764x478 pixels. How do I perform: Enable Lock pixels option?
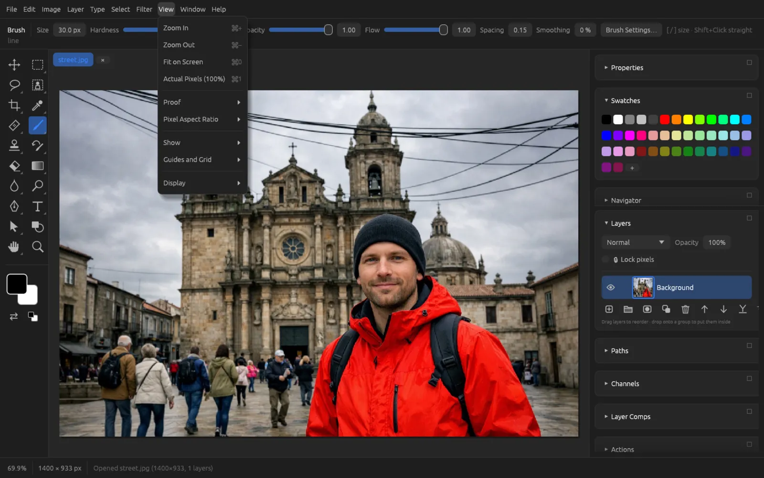click(605, 260)
